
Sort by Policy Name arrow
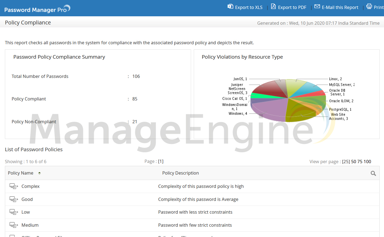[39, 173]
